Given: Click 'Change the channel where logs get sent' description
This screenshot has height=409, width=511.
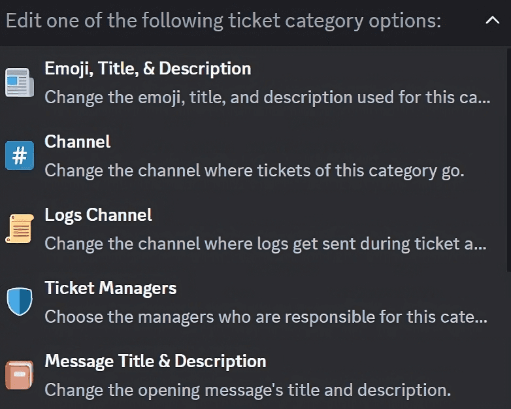Looking at the screenshot, I should [x=265, y=244].
